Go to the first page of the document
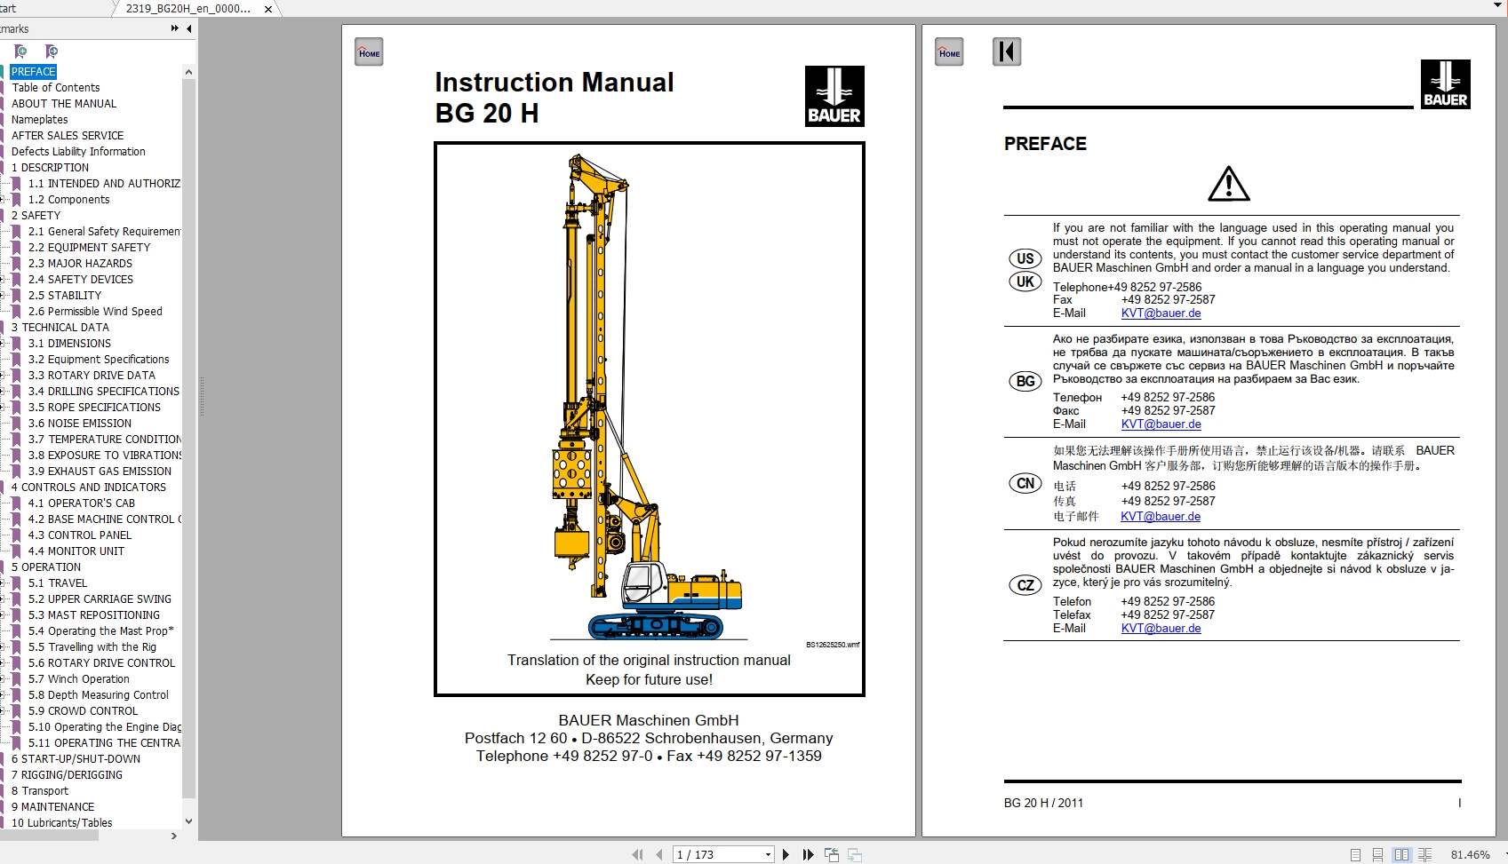The height and width of the screenshot is (864, 1508). click(637, 854)
